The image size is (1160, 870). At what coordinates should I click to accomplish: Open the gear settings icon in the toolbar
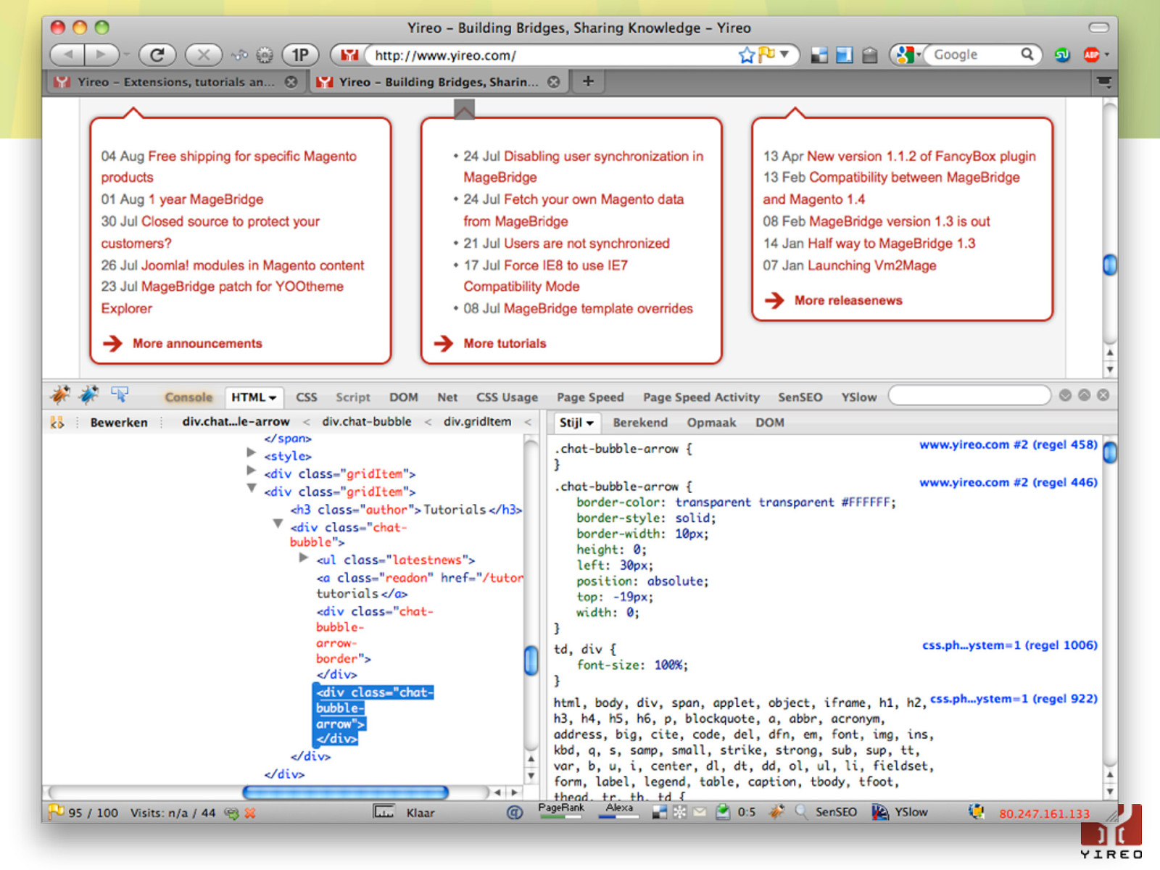(x=265, y=55)
